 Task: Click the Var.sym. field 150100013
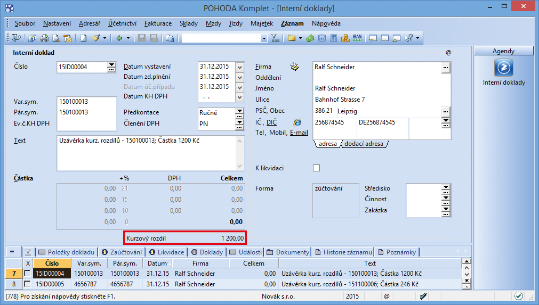86,102
